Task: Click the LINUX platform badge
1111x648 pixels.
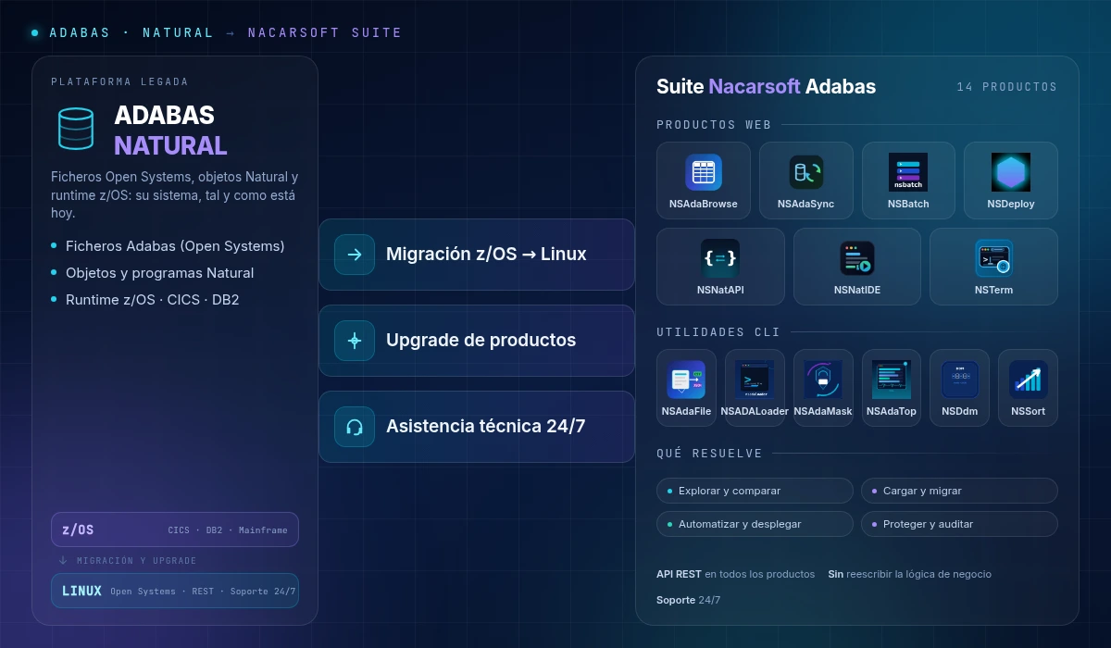Action: tap(175, 591)
